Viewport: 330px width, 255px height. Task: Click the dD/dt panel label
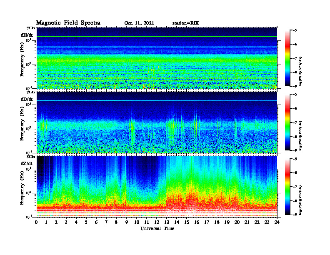(x=27, y=99)
